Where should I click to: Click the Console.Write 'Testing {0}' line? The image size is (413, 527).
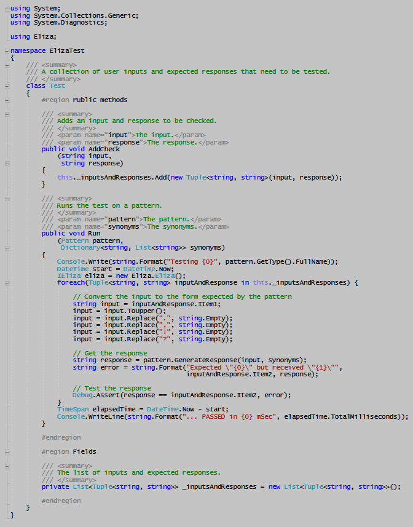pos(197,261)
